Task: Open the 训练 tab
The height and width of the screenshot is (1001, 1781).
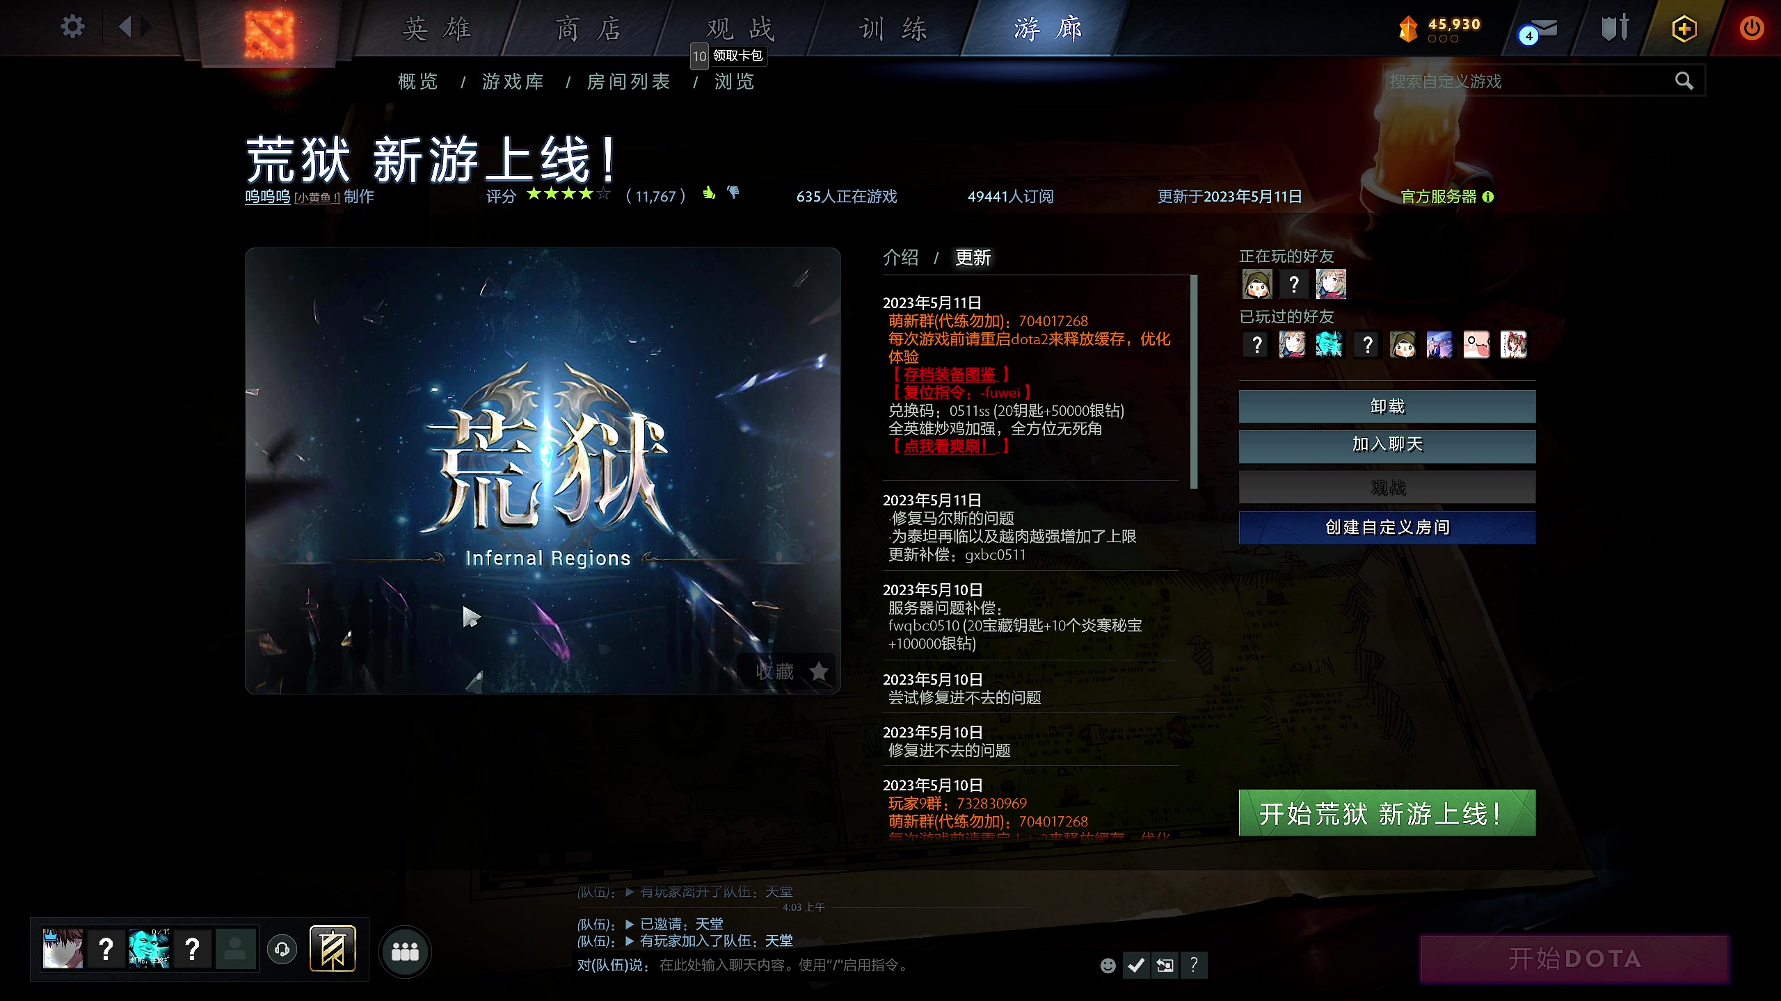Action: pyautogui.click(x=893, y=29)
